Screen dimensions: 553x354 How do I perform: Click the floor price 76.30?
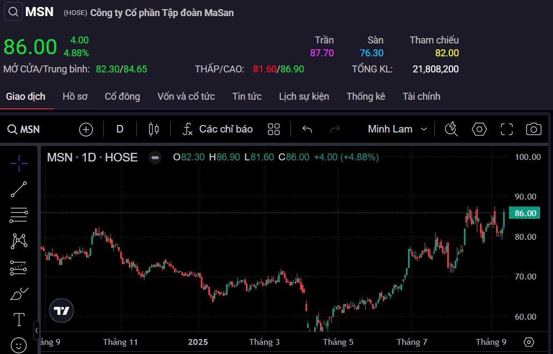(372, 53)
